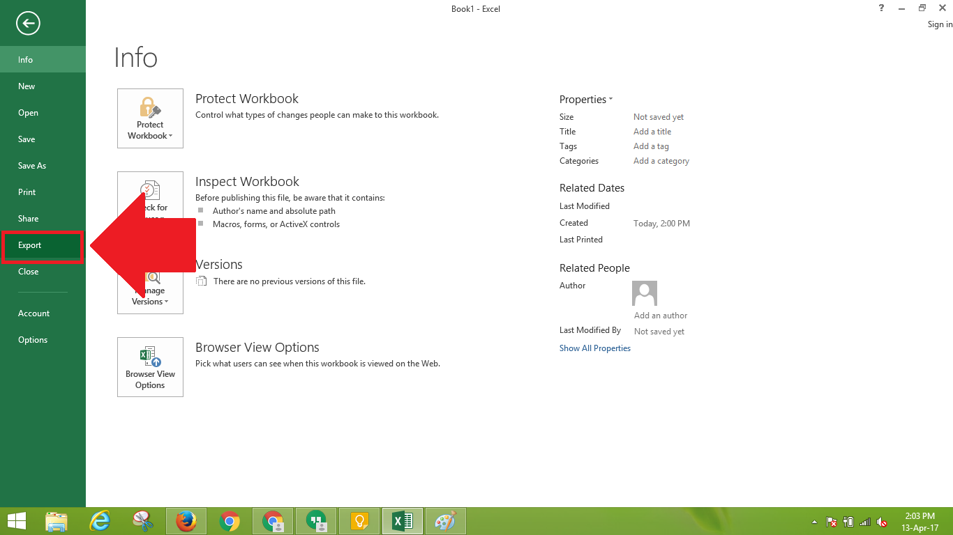Open Excel Options from the sidebar
The height and width of the screenshot is (535, 953).
[32, 339]
